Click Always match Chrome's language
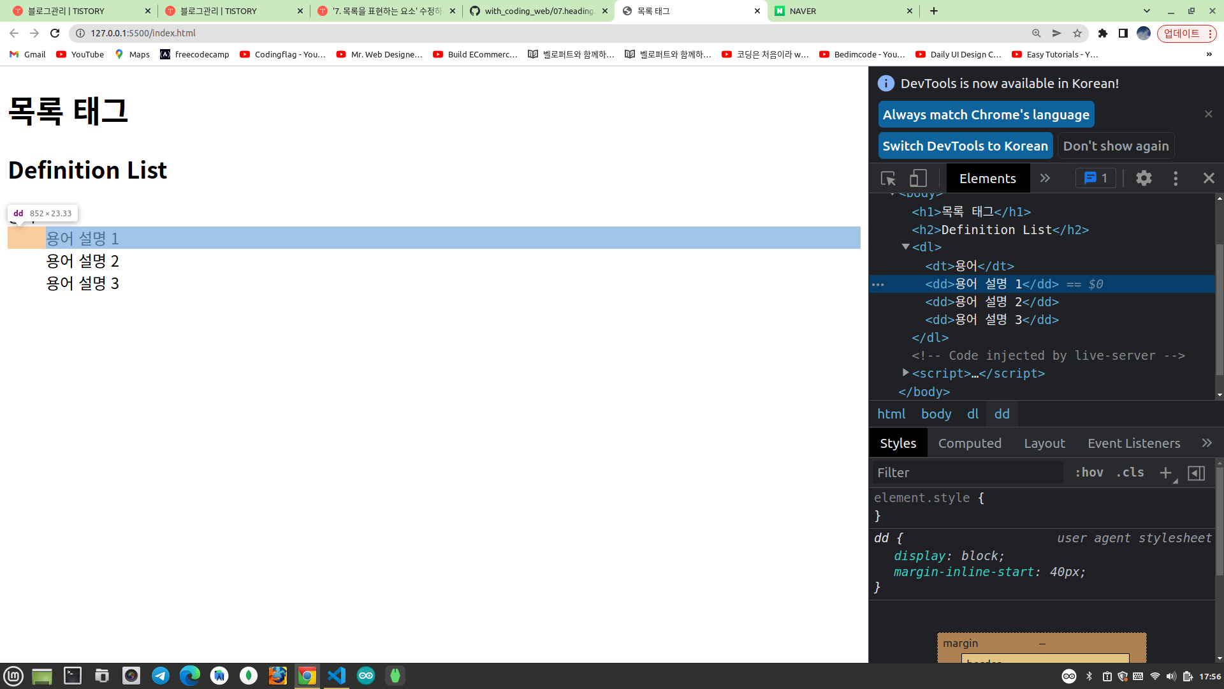The image size is (1224, 689). pyautogui.click(x=986, y=115)
